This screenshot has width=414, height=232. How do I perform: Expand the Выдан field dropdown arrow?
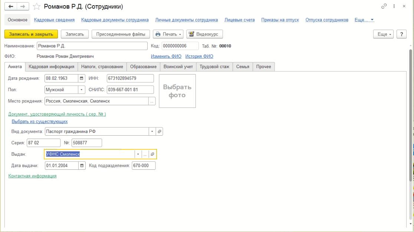(138, 154)
